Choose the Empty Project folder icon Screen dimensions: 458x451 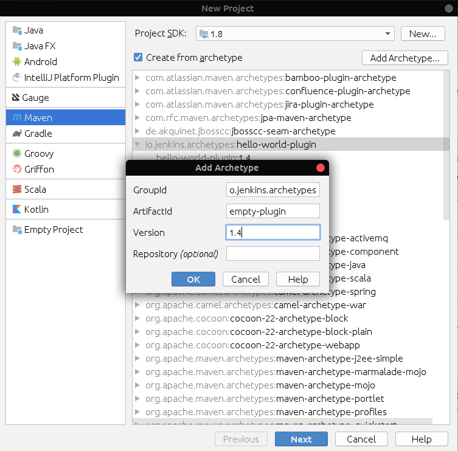click(17, 229)
